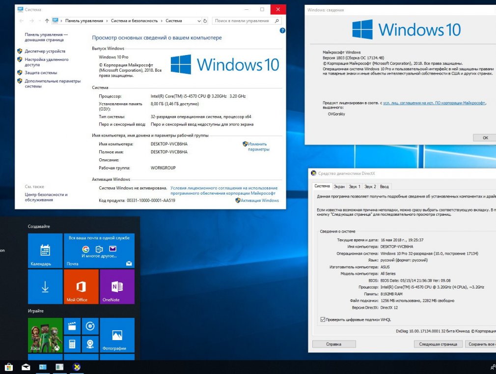Open the Mail icon in taskbar
Viewport: 496px width, 374px height.
[x=26, y=367]
